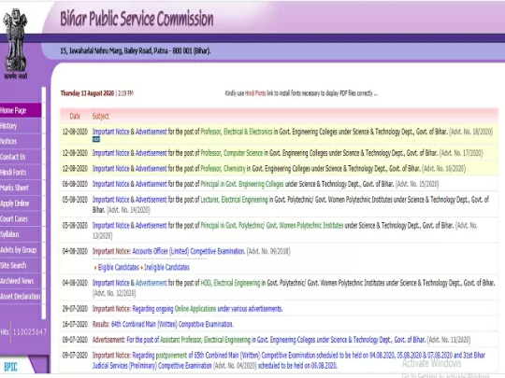Click Advt. No. 09/2018 text

tap(268, 251)
